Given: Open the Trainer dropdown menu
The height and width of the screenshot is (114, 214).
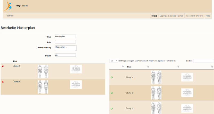Looking at the screenshot, I should click(10, 16).
